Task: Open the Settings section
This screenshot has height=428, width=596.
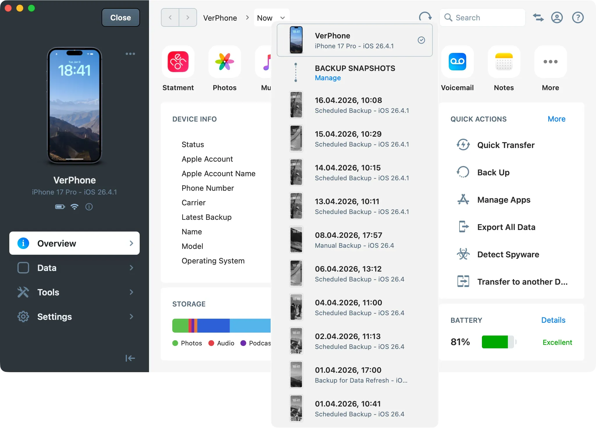Action: click(74, 317)
